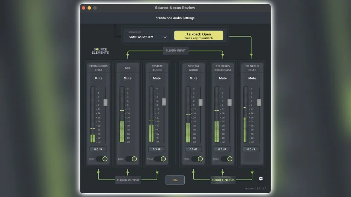The width and height of the screenshot is (351, 197).
Task: Toggle DIM on left System Audio channel
Action: 160,159
